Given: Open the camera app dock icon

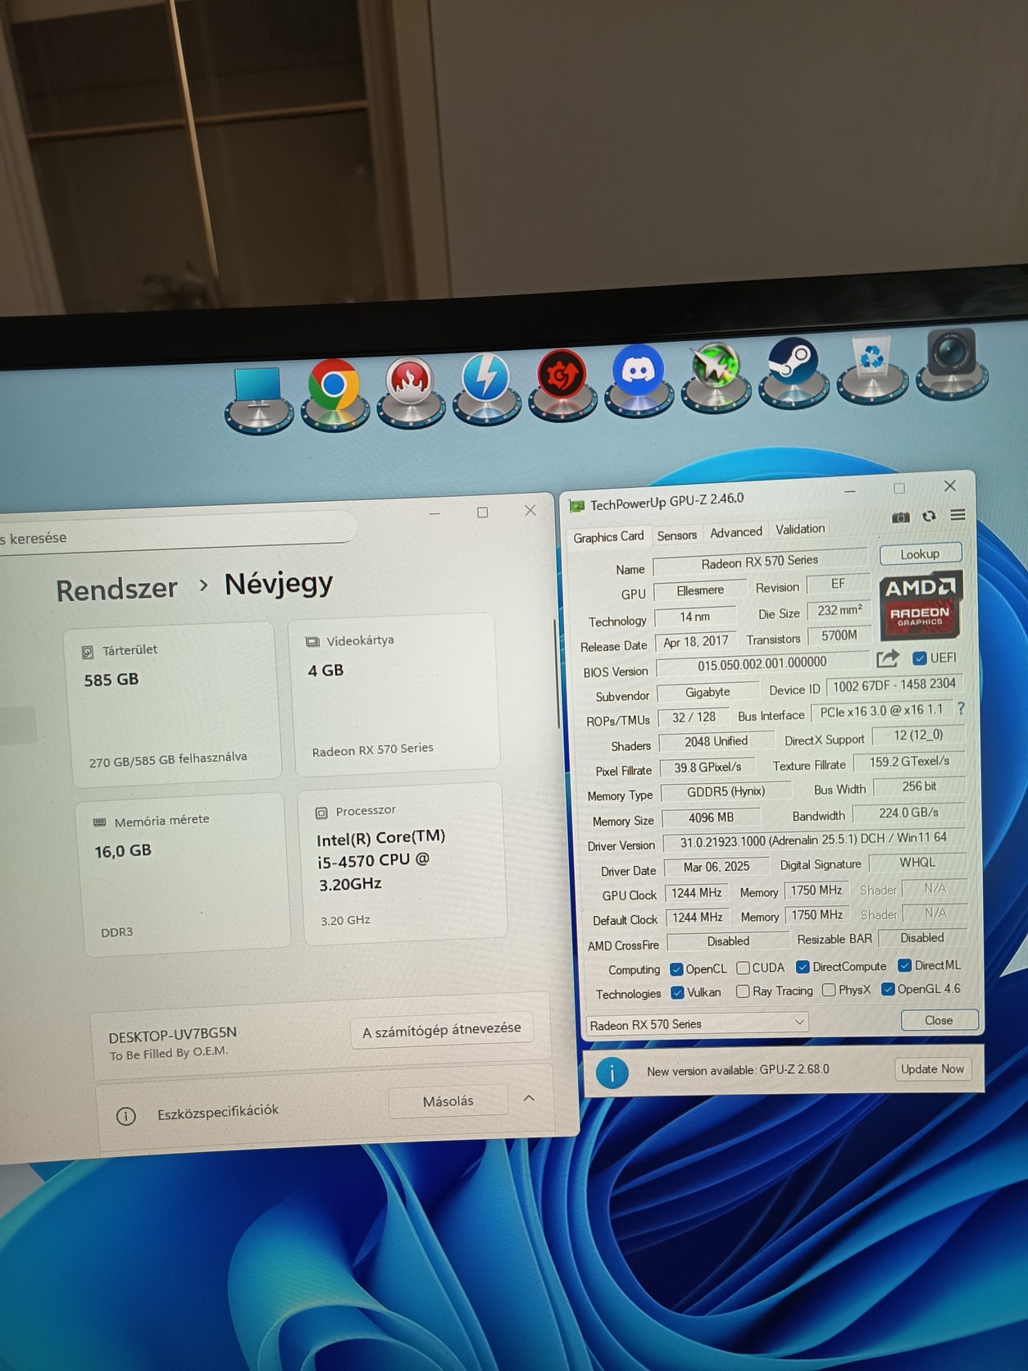Looking at the screenshot, I should (x=951, y=363).
